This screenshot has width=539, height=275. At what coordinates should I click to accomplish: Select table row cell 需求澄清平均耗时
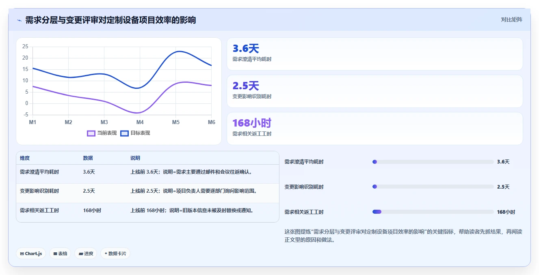pos(39,172)
